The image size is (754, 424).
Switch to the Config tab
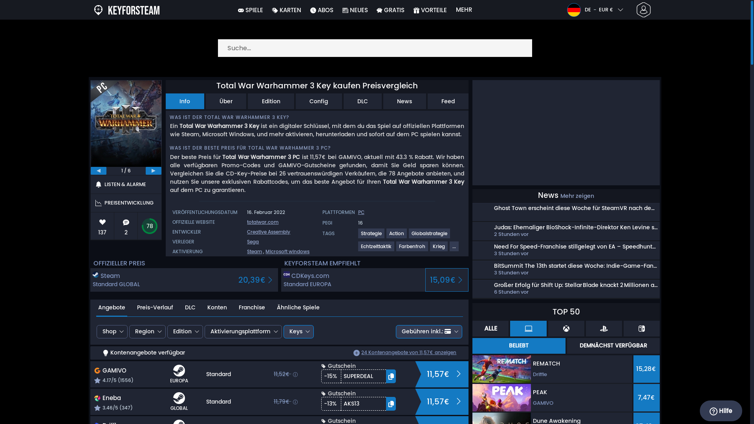318,101
